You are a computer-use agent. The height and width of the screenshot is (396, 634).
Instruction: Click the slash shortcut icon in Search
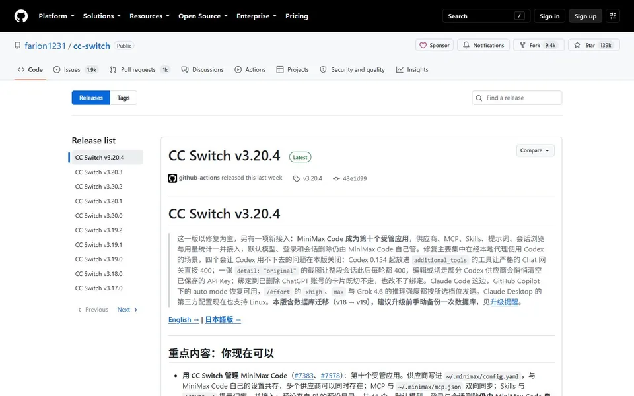click(519, 16)
